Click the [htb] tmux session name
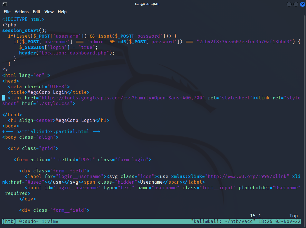This screenshot has height=228, width=306. [9, 222]
